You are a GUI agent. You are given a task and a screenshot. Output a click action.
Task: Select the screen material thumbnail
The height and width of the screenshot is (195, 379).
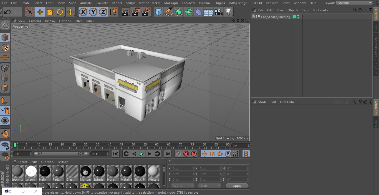tap(31, 173)
